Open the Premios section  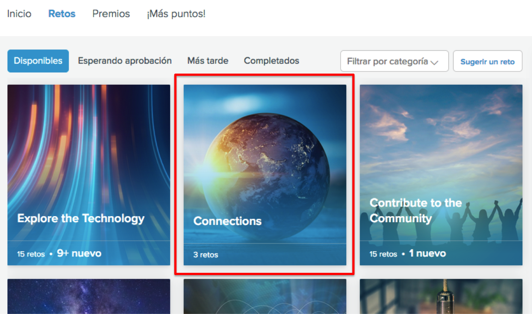(111, 14)
